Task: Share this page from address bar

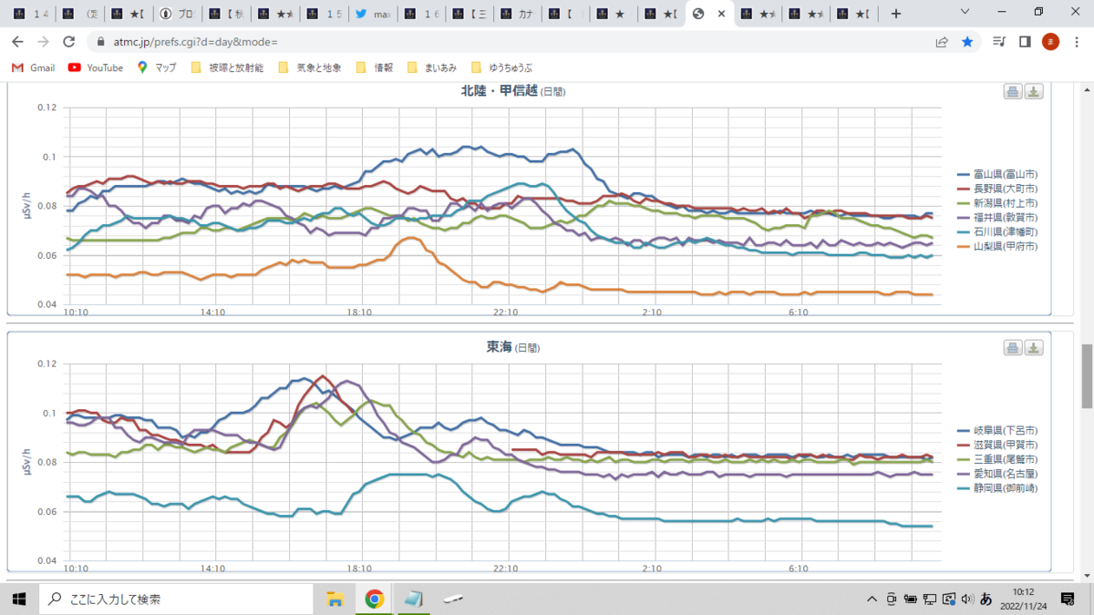Action: tap(942, 42)
